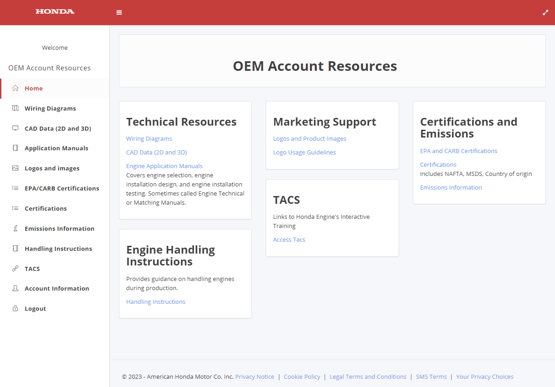The height and width of the screenshot is (387, 555).
Task: Click the SMS Terms footer link
Action: click(431, 377)
